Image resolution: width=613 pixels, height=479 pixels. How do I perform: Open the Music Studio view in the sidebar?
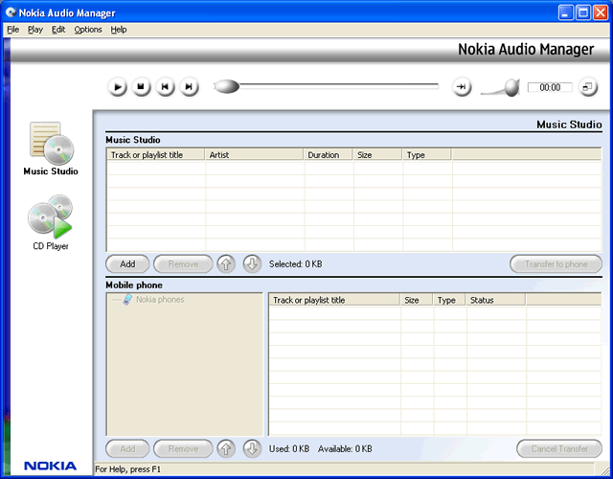pyautogui.click(x=51, y=149)
